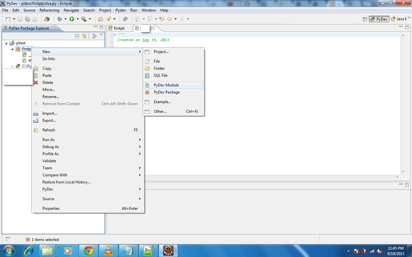Viewport: 412px width, 257px height.
Task: Open the Pydev menu
Action: [120, 10]
